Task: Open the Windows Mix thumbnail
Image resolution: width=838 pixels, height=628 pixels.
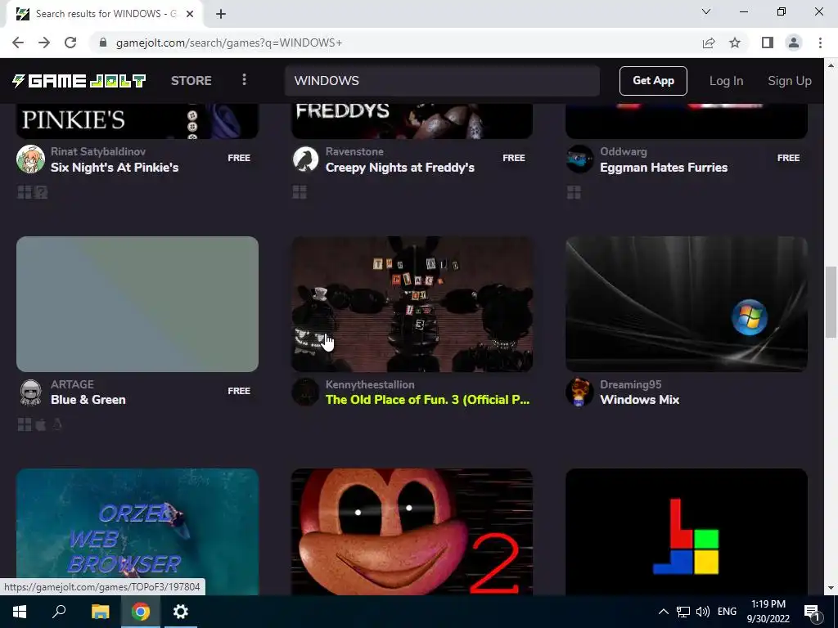Action: coord(687,304)
